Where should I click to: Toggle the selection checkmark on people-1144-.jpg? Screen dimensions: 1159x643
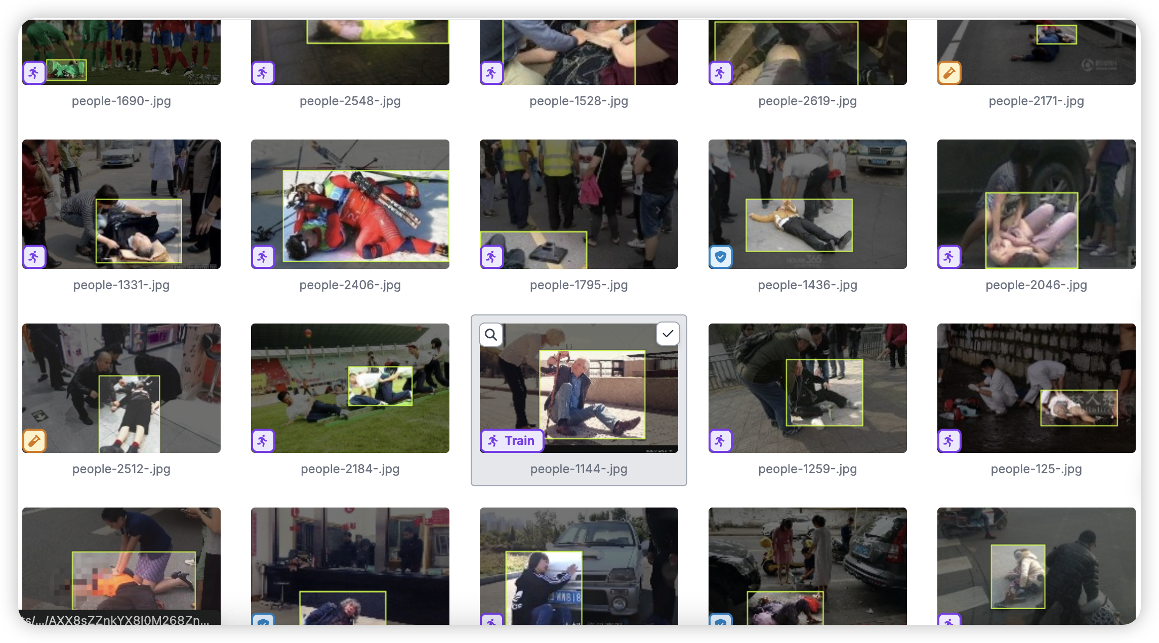[668, 334]
